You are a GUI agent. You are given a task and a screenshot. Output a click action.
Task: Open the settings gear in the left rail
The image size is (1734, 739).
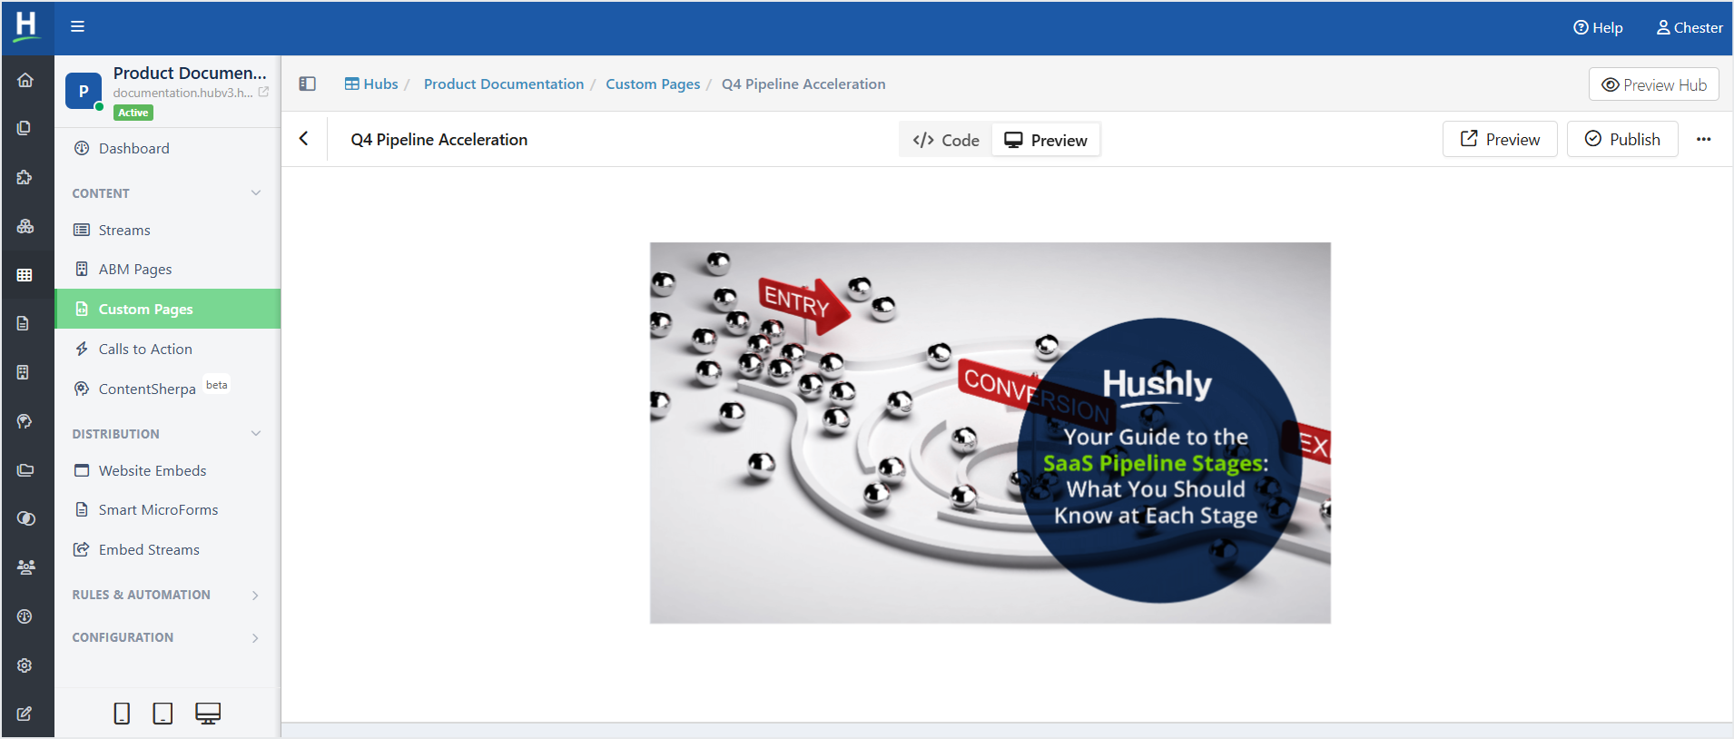[x=25, y=665]
